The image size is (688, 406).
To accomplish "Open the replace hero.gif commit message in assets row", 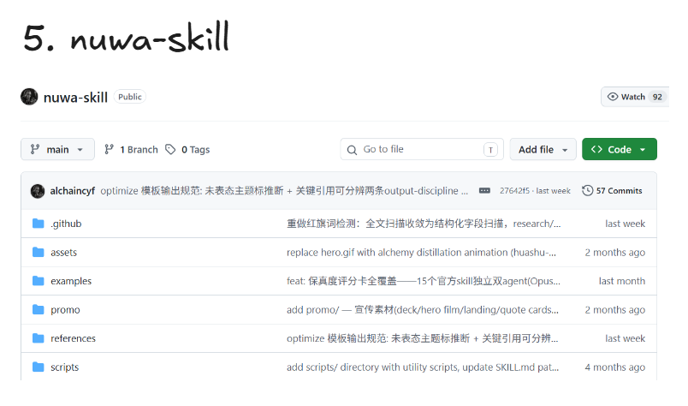I will click(x=421, y=252).
